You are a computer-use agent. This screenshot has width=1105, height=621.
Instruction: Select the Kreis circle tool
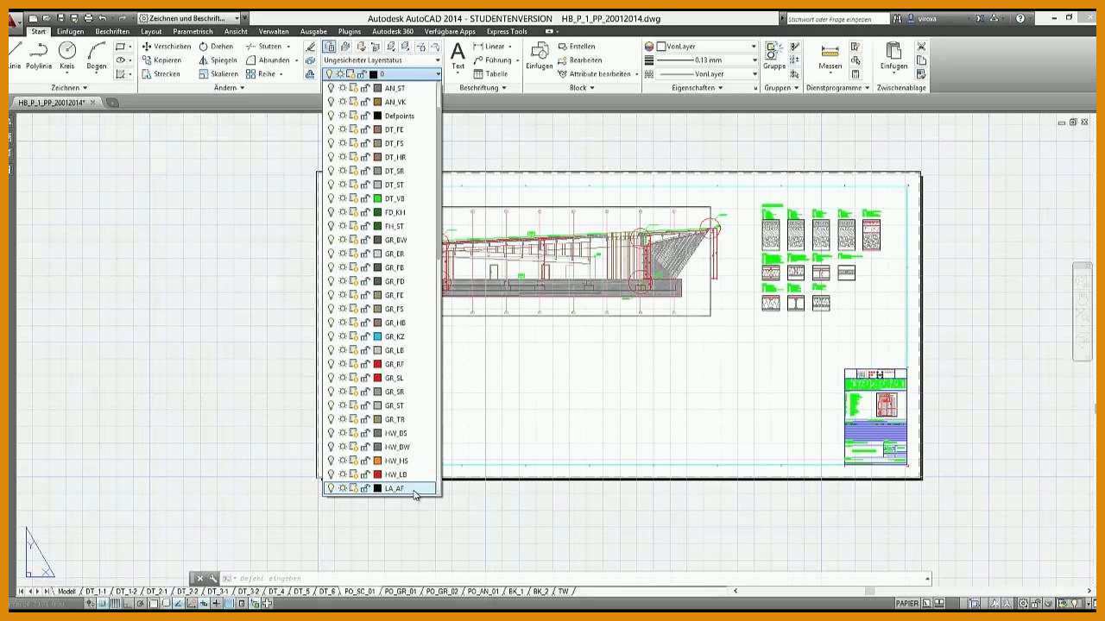point(67,56)
